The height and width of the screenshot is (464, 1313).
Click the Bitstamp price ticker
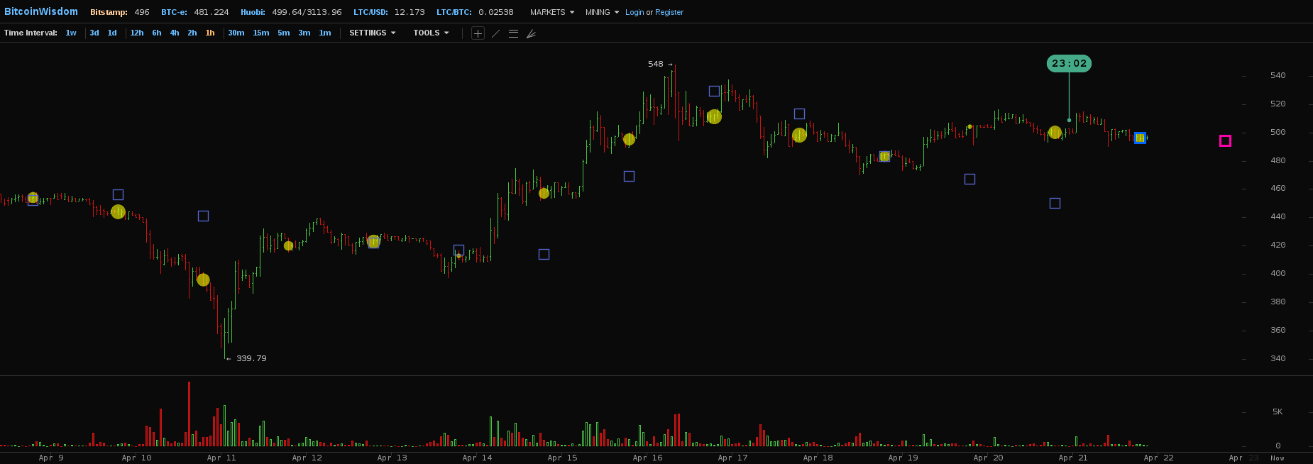[119, 13]
